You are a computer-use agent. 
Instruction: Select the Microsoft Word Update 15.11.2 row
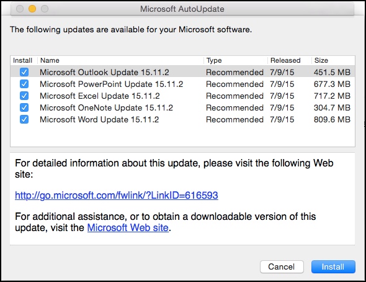[x=182, y=119]
